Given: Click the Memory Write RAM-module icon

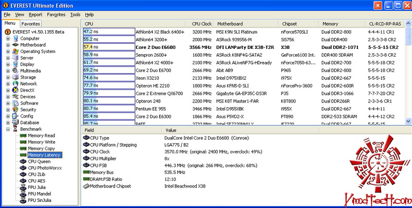Looking at the screenshot, I should click(23, 142).
